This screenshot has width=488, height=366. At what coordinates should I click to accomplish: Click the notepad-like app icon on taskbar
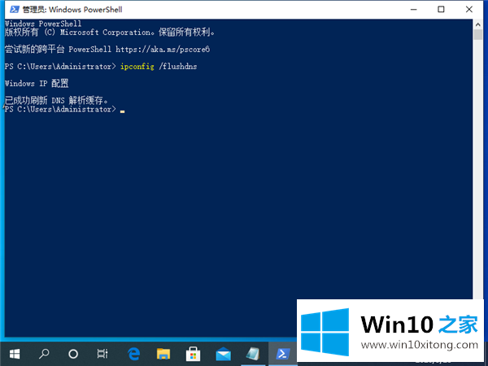click(x=253, y=354)
